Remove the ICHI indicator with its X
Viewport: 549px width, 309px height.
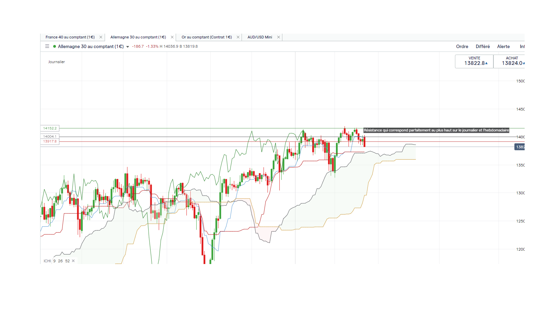coord(73,261)
